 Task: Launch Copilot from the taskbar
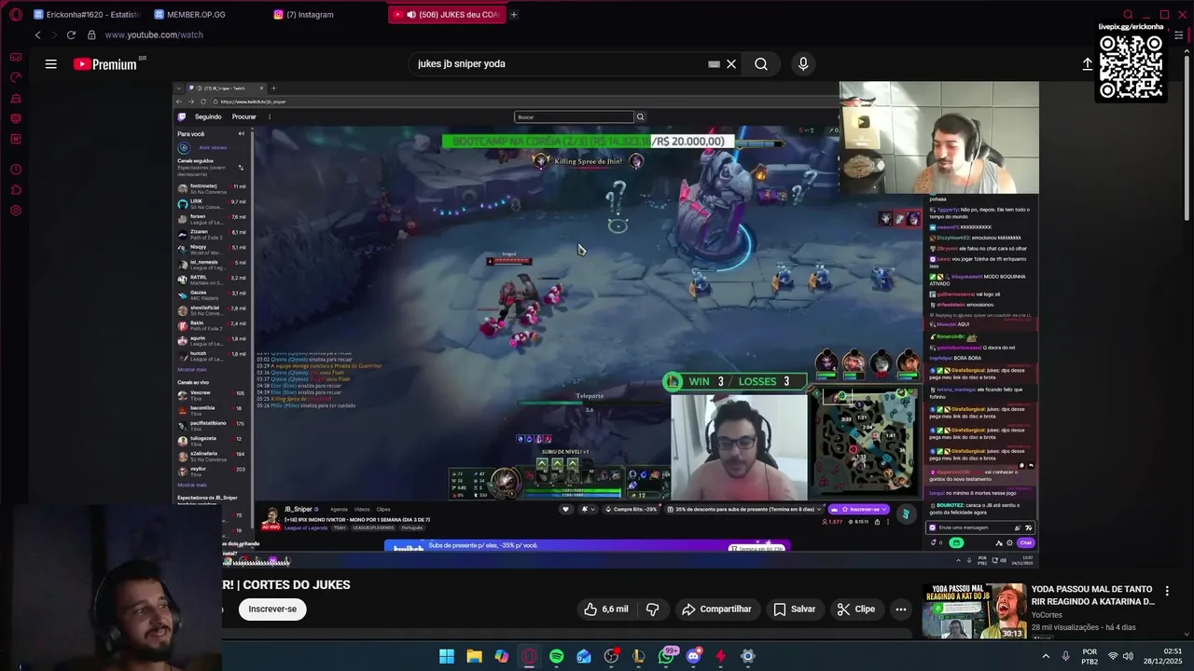pos(502,656)
